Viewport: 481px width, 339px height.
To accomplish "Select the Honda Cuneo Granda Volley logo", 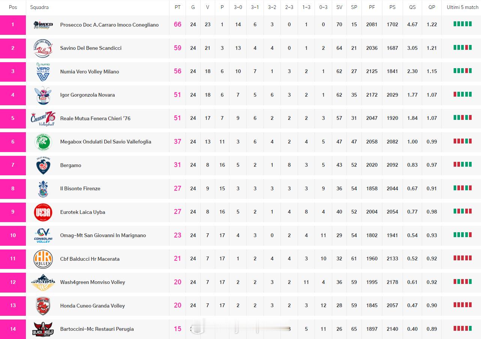I will [x=43, y=306].
